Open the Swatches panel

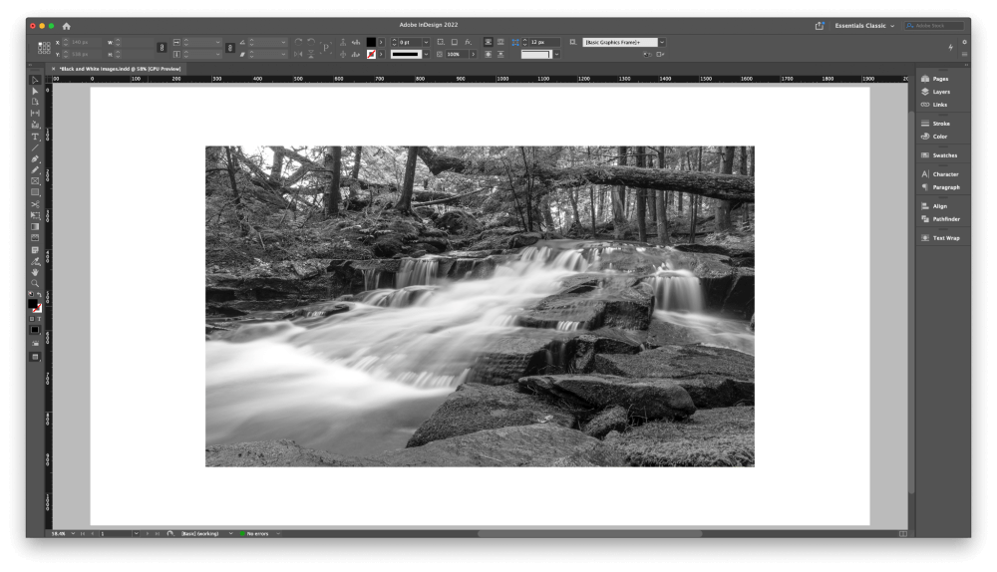[940, 155]
